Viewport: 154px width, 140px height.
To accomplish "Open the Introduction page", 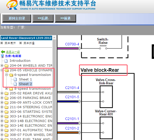I will pyautogui.click(x=20, y=61).
